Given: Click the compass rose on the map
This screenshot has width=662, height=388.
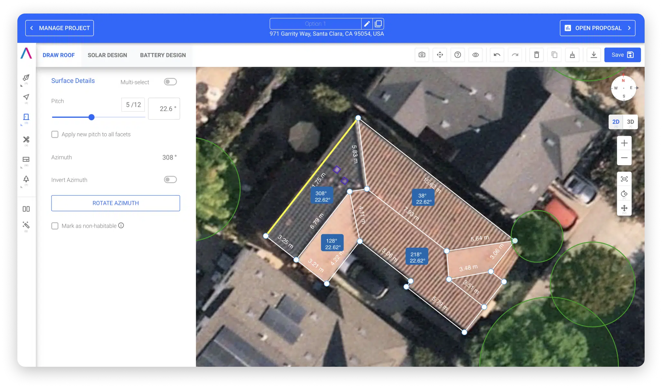Looking at the screenshot, I should (x=624, y=88).
